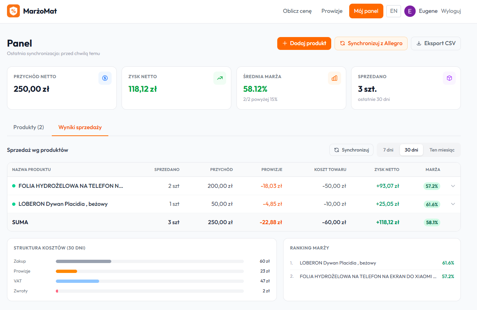The height and width of the screenshot is (310, 477).
Task: Click the Synchronizuj z Allegro button
Action: coord(371,43)
